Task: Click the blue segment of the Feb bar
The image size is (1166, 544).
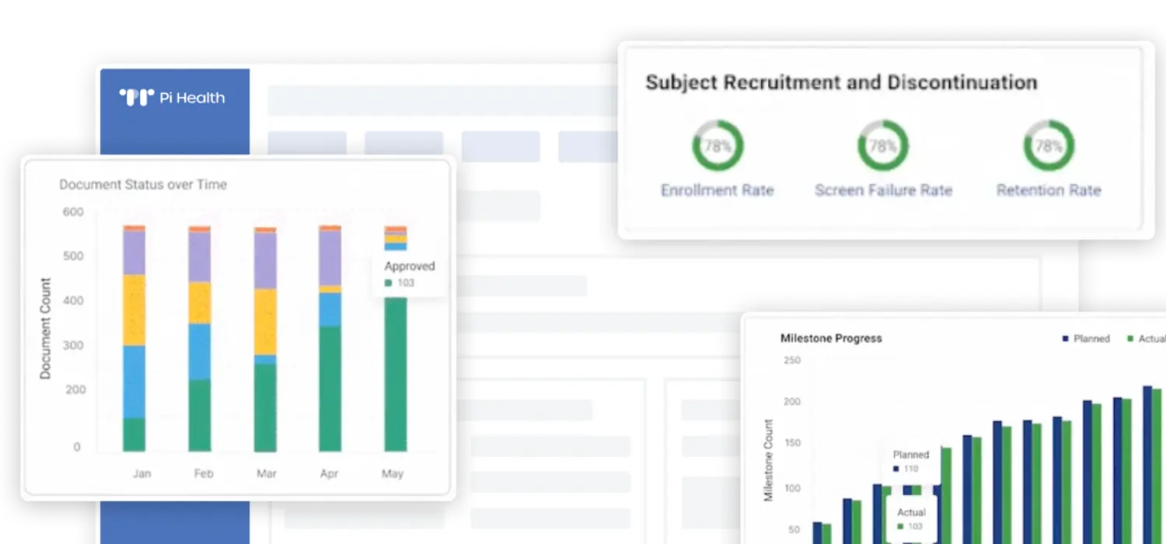Action: coord(200,351)
